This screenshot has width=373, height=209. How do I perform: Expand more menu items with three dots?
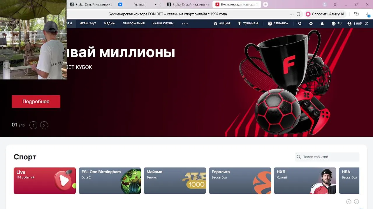click(x=185, y=24)
